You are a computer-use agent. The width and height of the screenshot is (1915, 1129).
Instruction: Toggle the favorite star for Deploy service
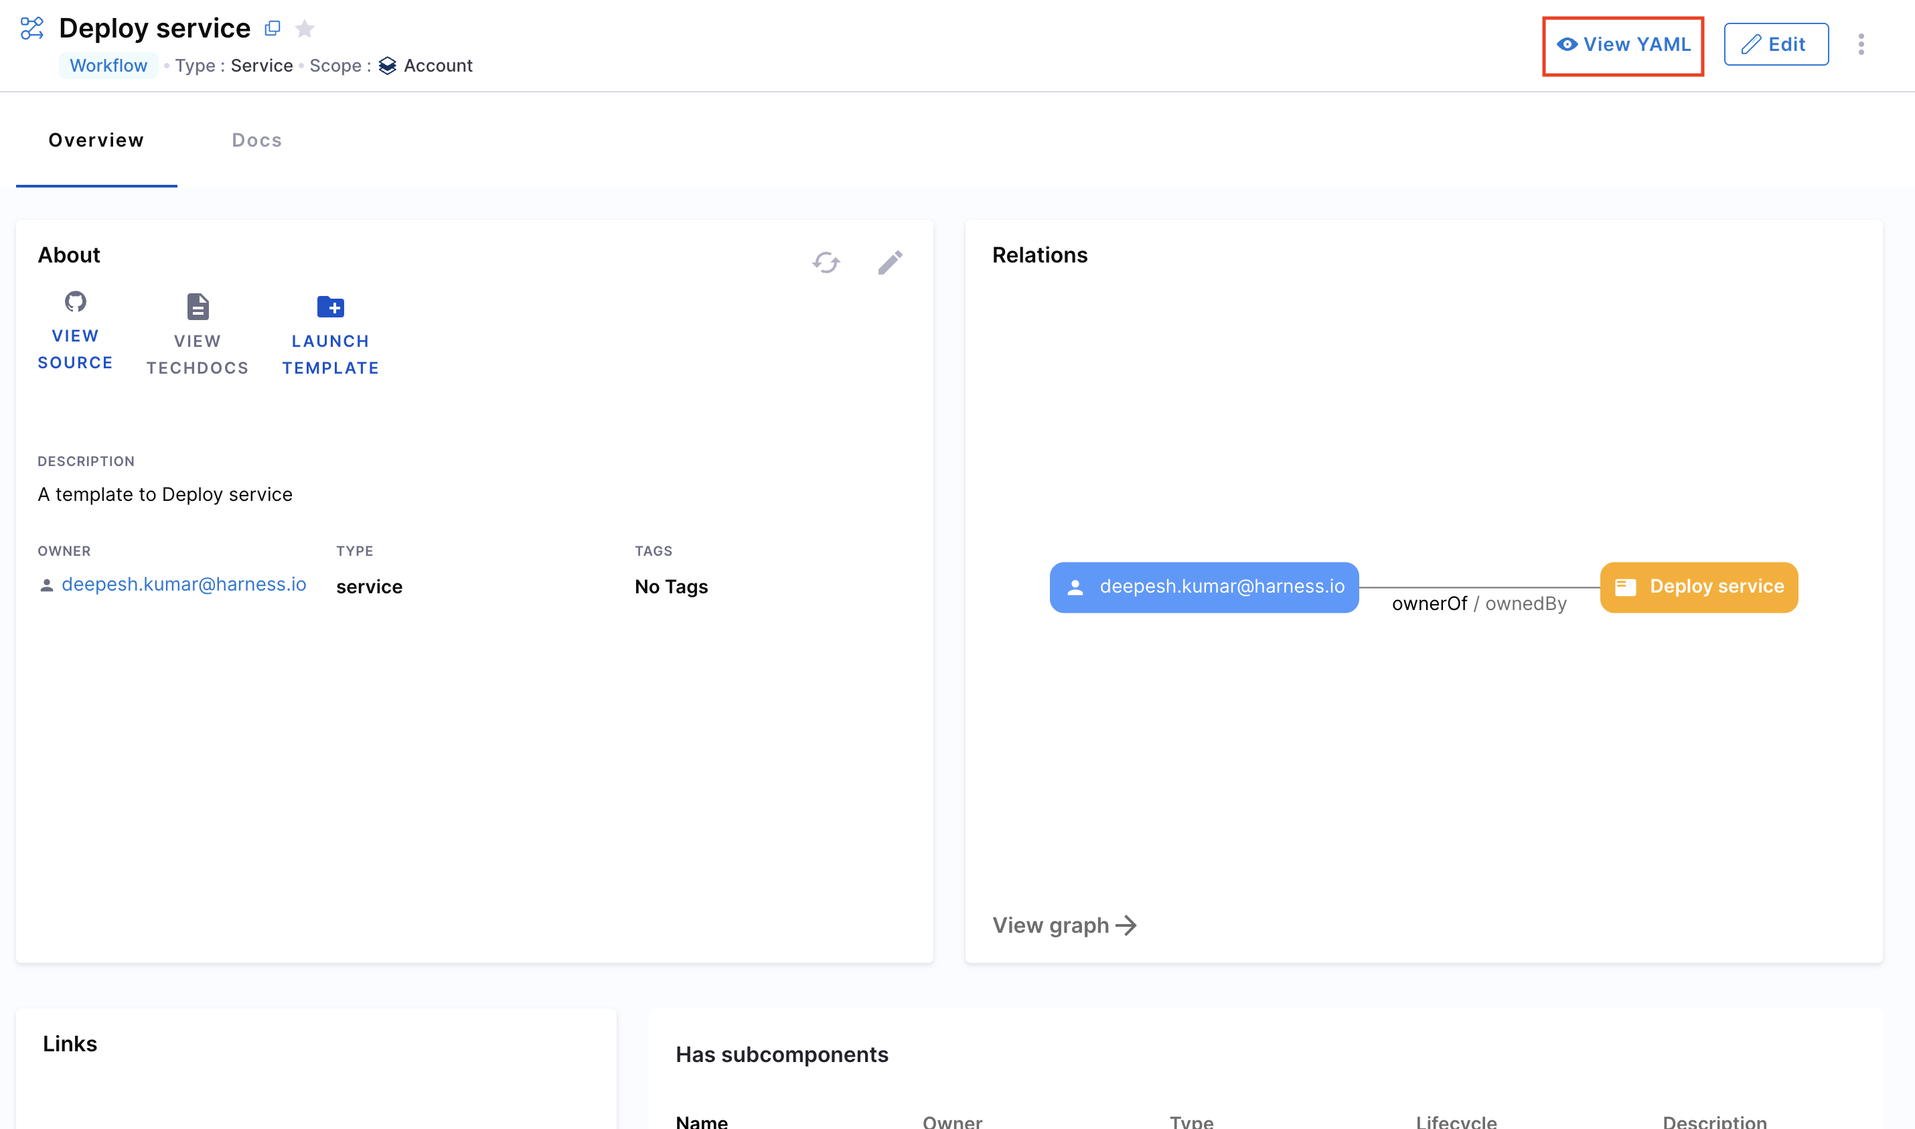(304, 28)
